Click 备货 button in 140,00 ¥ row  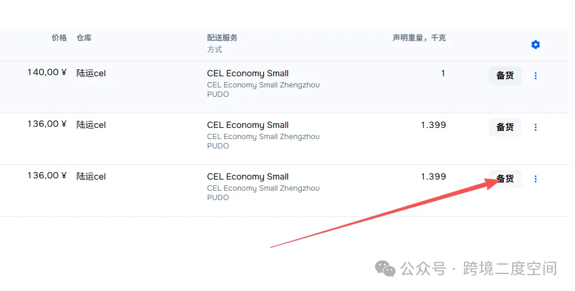(505, 76)
